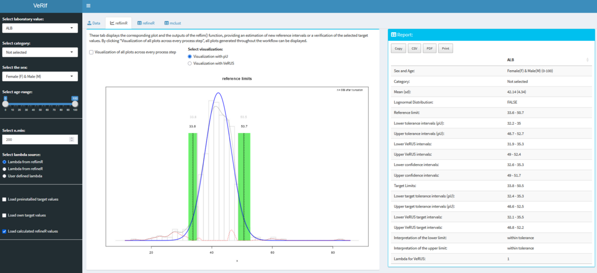This screenshot has width=597, height=273.
Task: Click the CSV export button
Action: (414, 48)
